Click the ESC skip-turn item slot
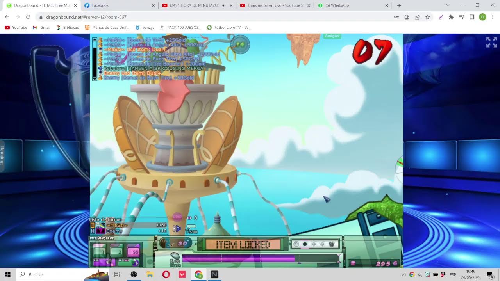This screenshot has height=281, width=500. pyautogui.click(x=104, y=262)
